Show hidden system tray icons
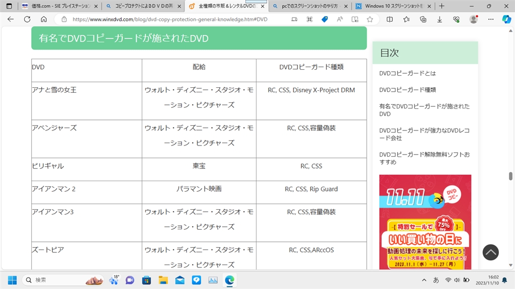 point(424,280)
